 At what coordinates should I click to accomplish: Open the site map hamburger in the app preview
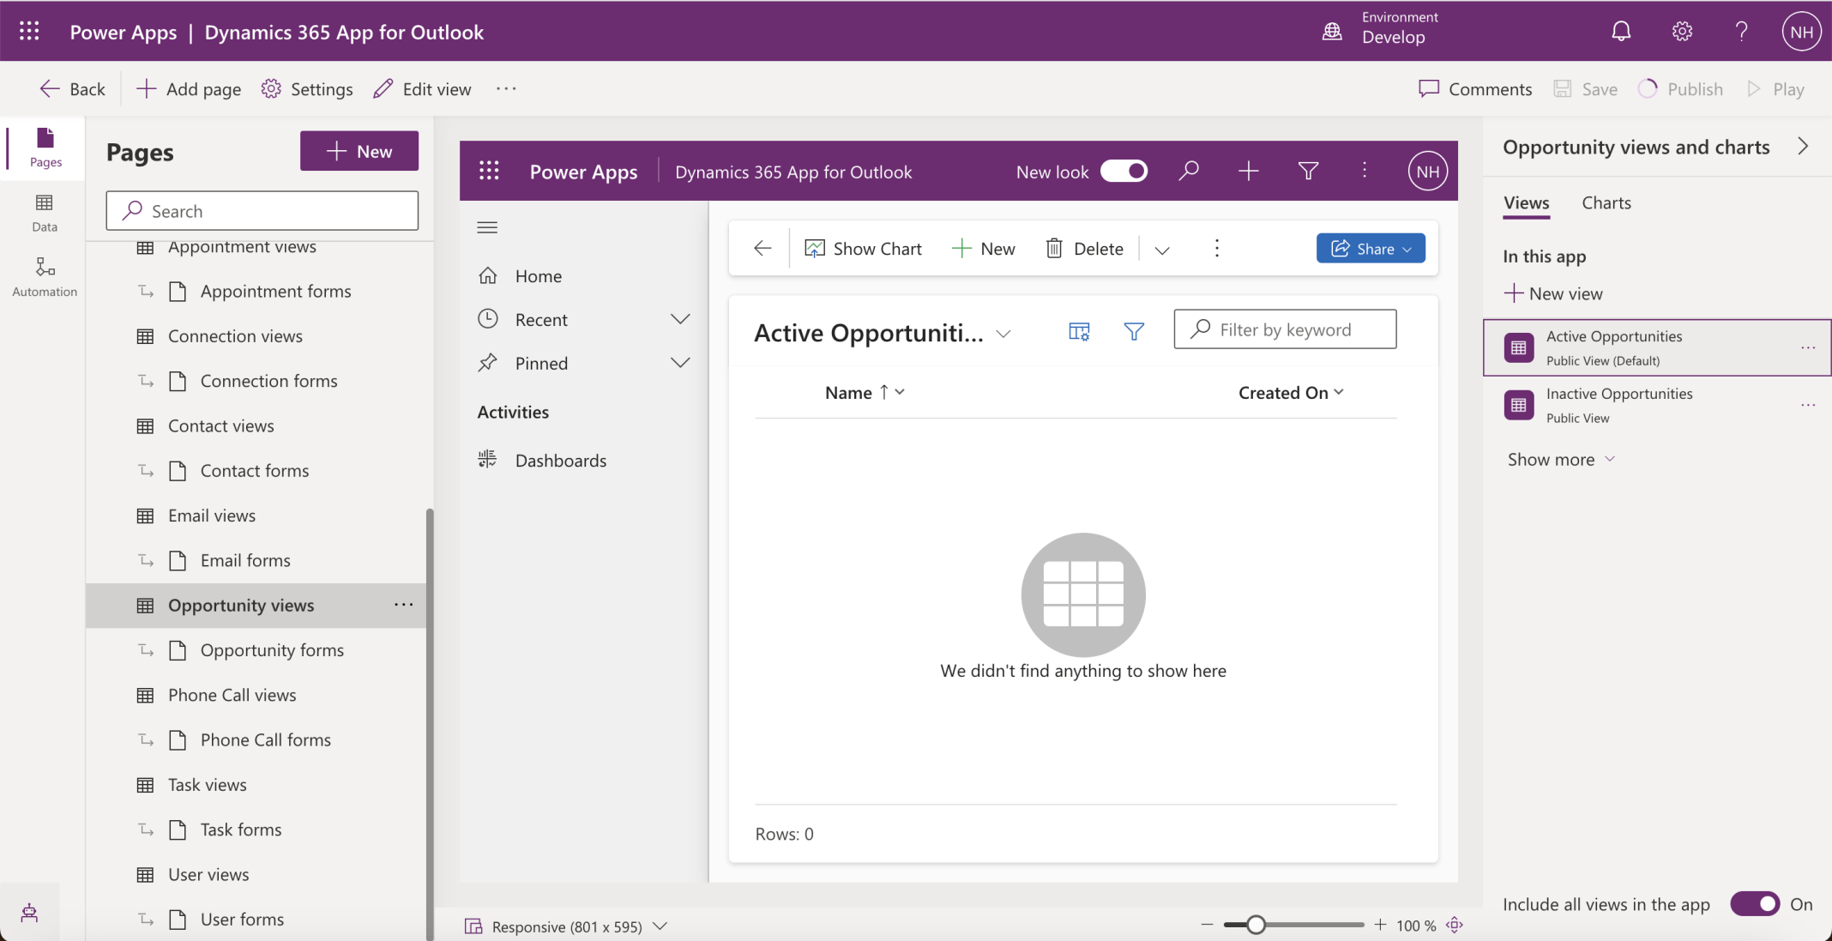(x=486, y=226)
